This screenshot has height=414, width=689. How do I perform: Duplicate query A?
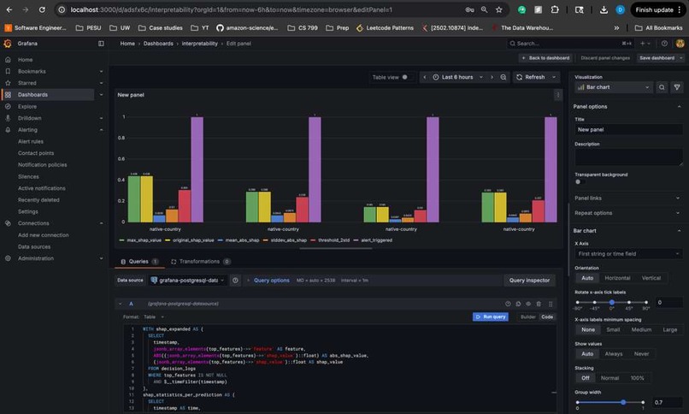pos(518,304)
